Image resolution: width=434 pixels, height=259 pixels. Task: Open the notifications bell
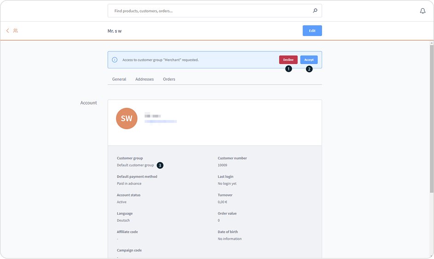[x=422, y=11]
